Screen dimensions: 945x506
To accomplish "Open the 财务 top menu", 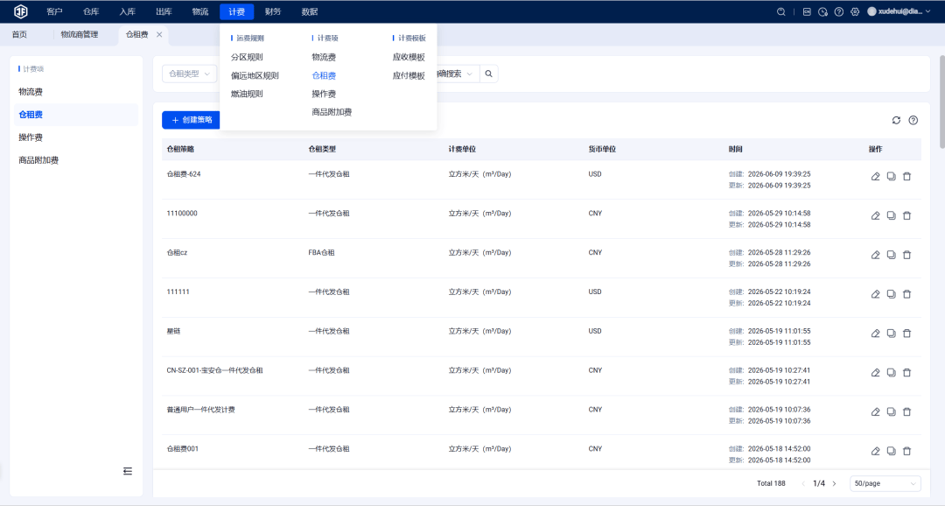I will [x=273, y=11].
